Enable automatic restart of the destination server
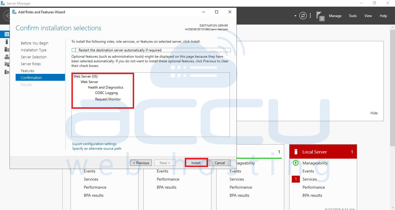Viewport: 395px width, 210px height. (73, 50)
